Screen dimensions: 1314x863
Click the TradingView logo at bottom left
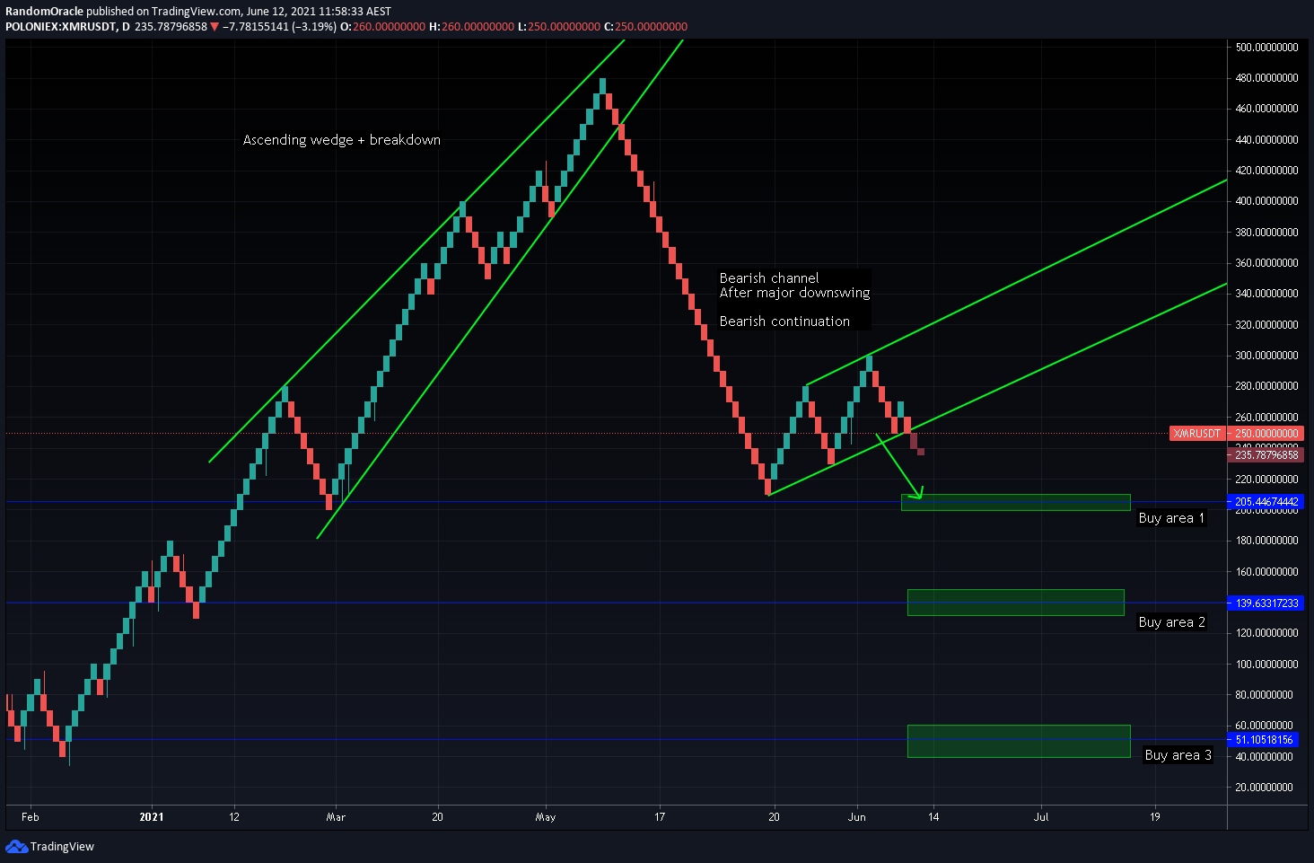[x=49, y=846]
